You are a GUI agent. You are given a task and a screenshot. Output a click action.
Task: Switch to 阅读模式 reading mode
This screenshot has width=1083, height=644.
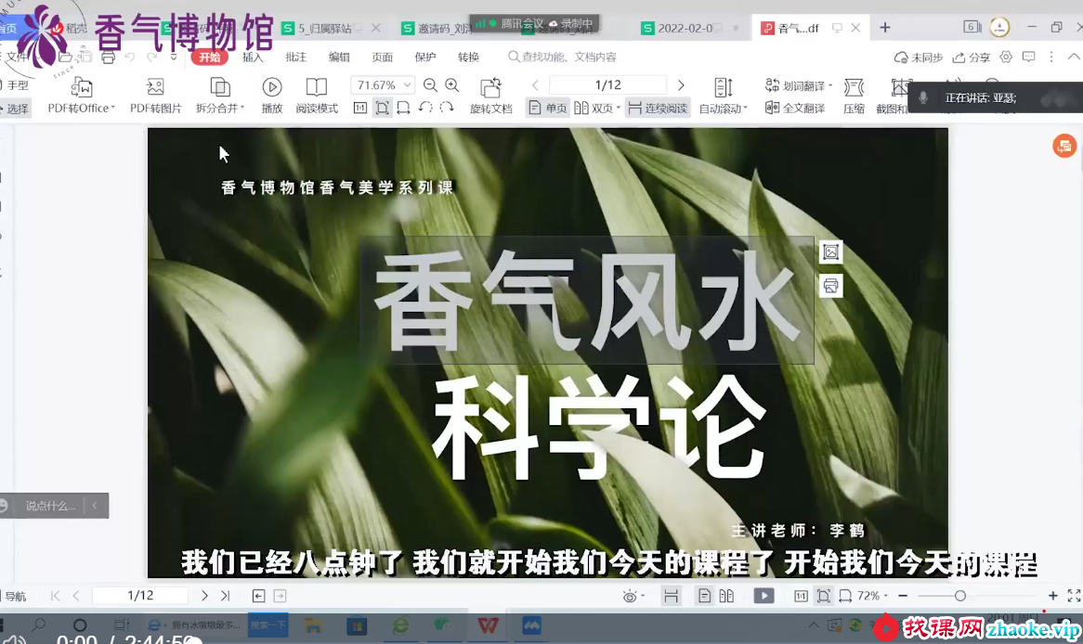pos(317,96)
